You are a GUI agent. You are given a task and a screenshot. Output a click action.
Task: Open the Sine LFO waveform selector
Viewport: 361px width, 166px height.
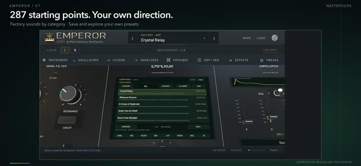coord(262,143)
